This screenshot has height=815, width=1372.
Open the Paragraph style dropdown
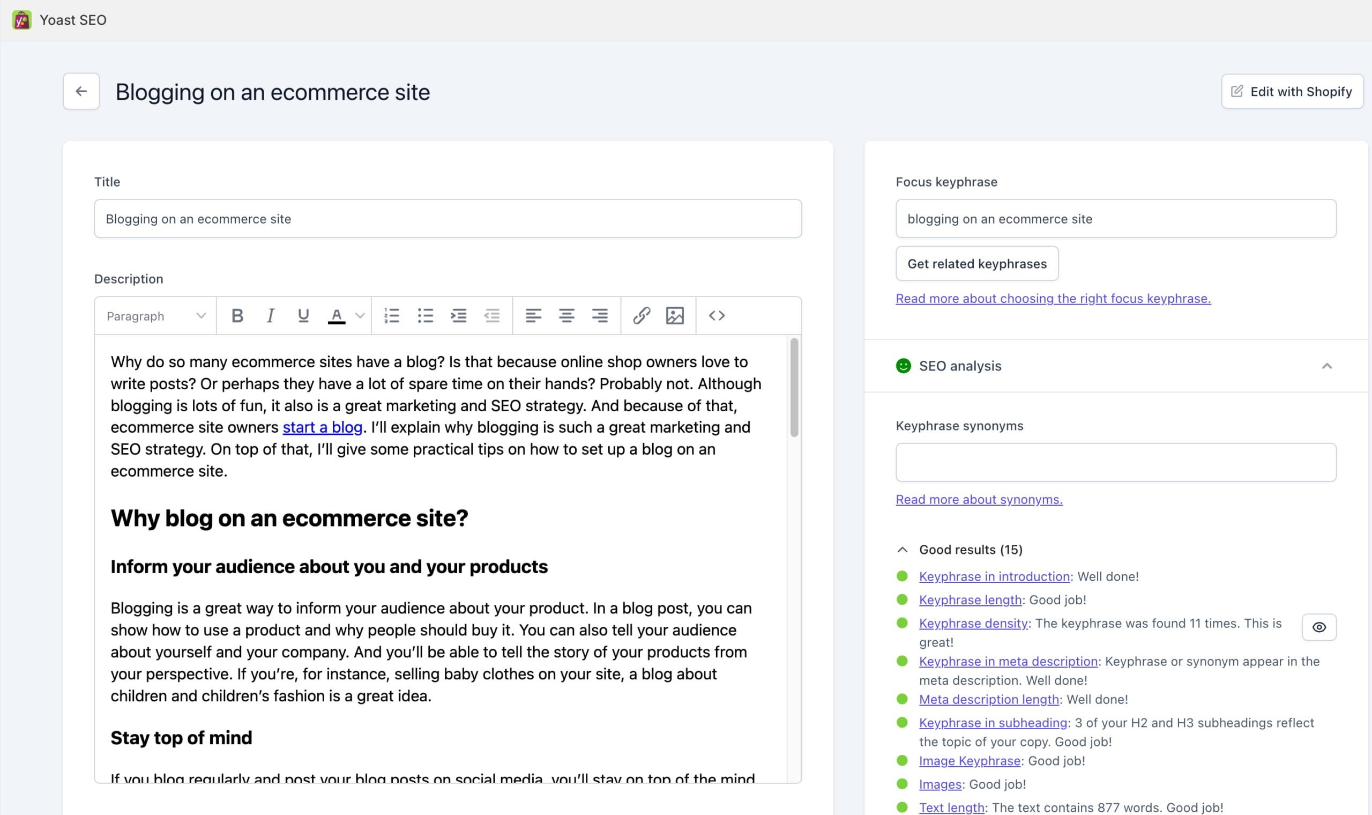(x=156, y=316)
